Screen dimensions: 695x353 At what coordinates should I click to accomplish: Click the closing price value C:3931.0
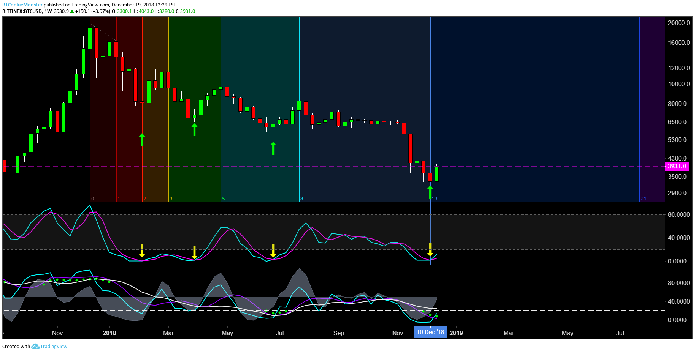tap(187, 11)
